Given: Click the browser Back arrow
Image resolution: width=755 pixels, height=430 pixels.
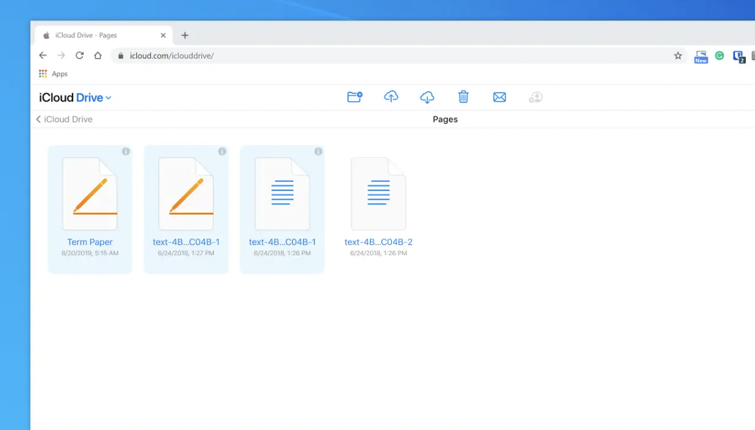Looking at the screenshot, I should point(43,55).
